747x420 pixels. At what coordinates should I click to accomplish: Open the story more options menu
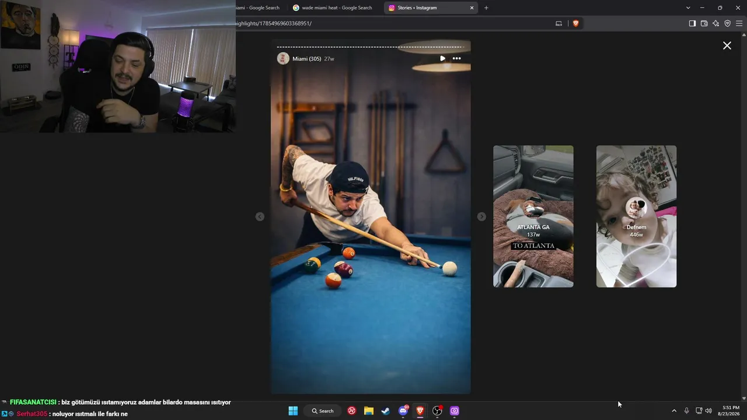(x=456, y=58)
